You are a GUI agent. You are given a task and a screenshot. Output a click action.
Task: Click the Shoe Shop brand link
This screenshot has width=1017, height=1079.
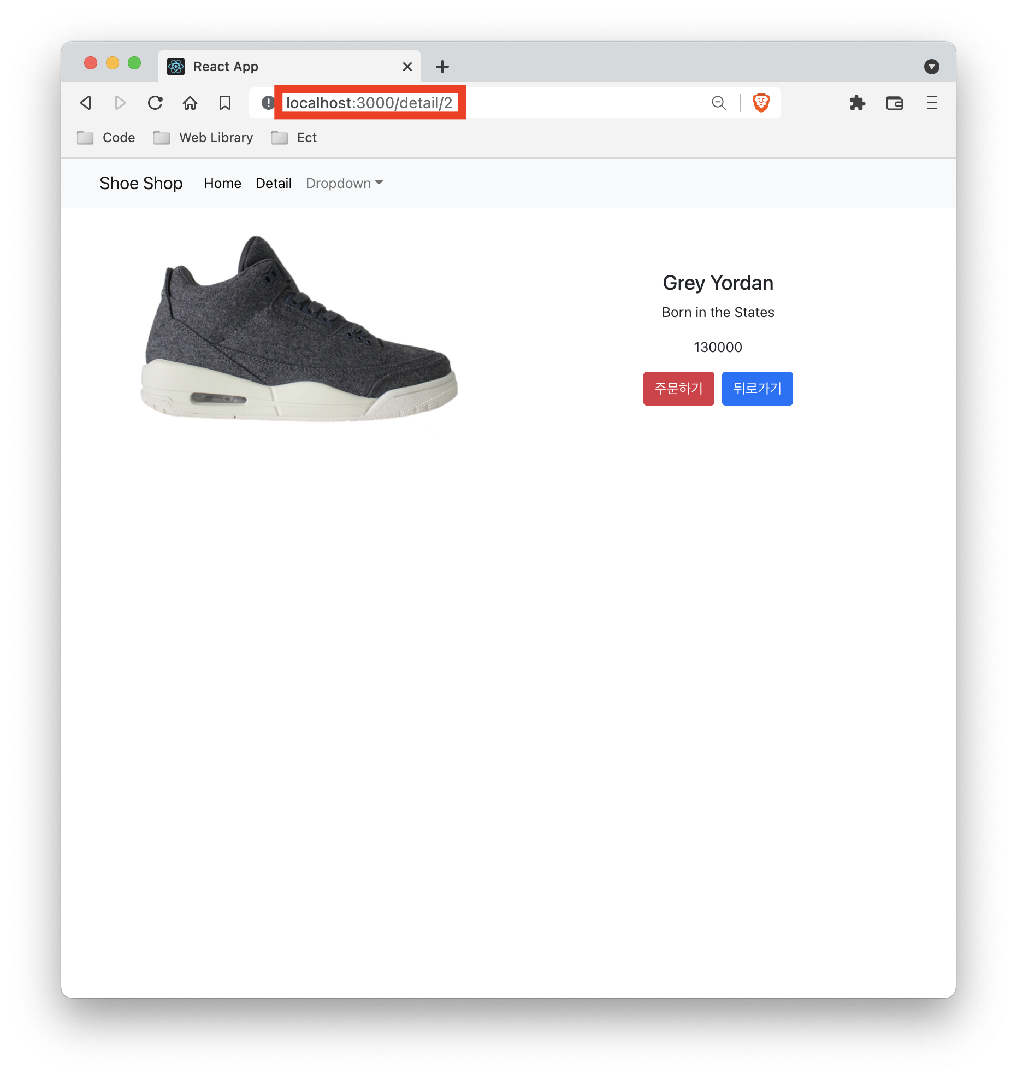[141, 183]
